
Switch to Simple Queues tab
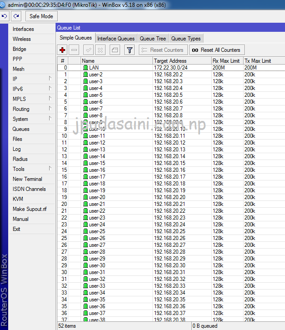(76, 38)
